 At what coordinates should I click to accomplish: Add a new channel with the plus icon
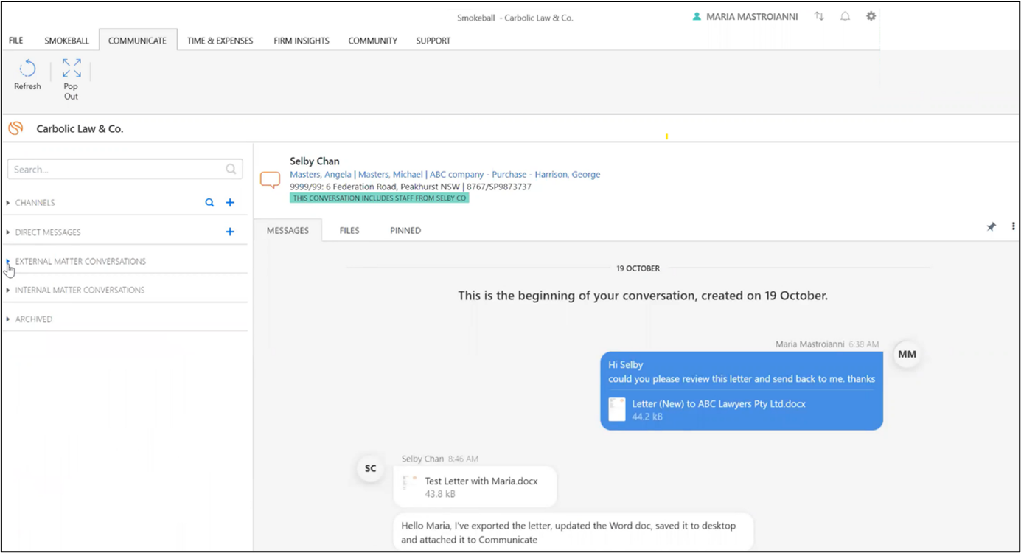pos(230,203)
